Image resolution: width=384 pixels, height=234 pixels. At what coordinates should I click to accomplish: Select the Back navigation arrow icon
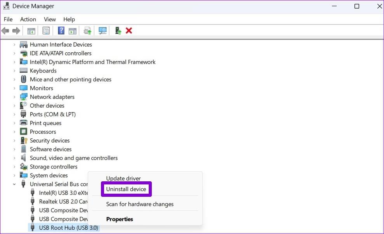[5, 30]
